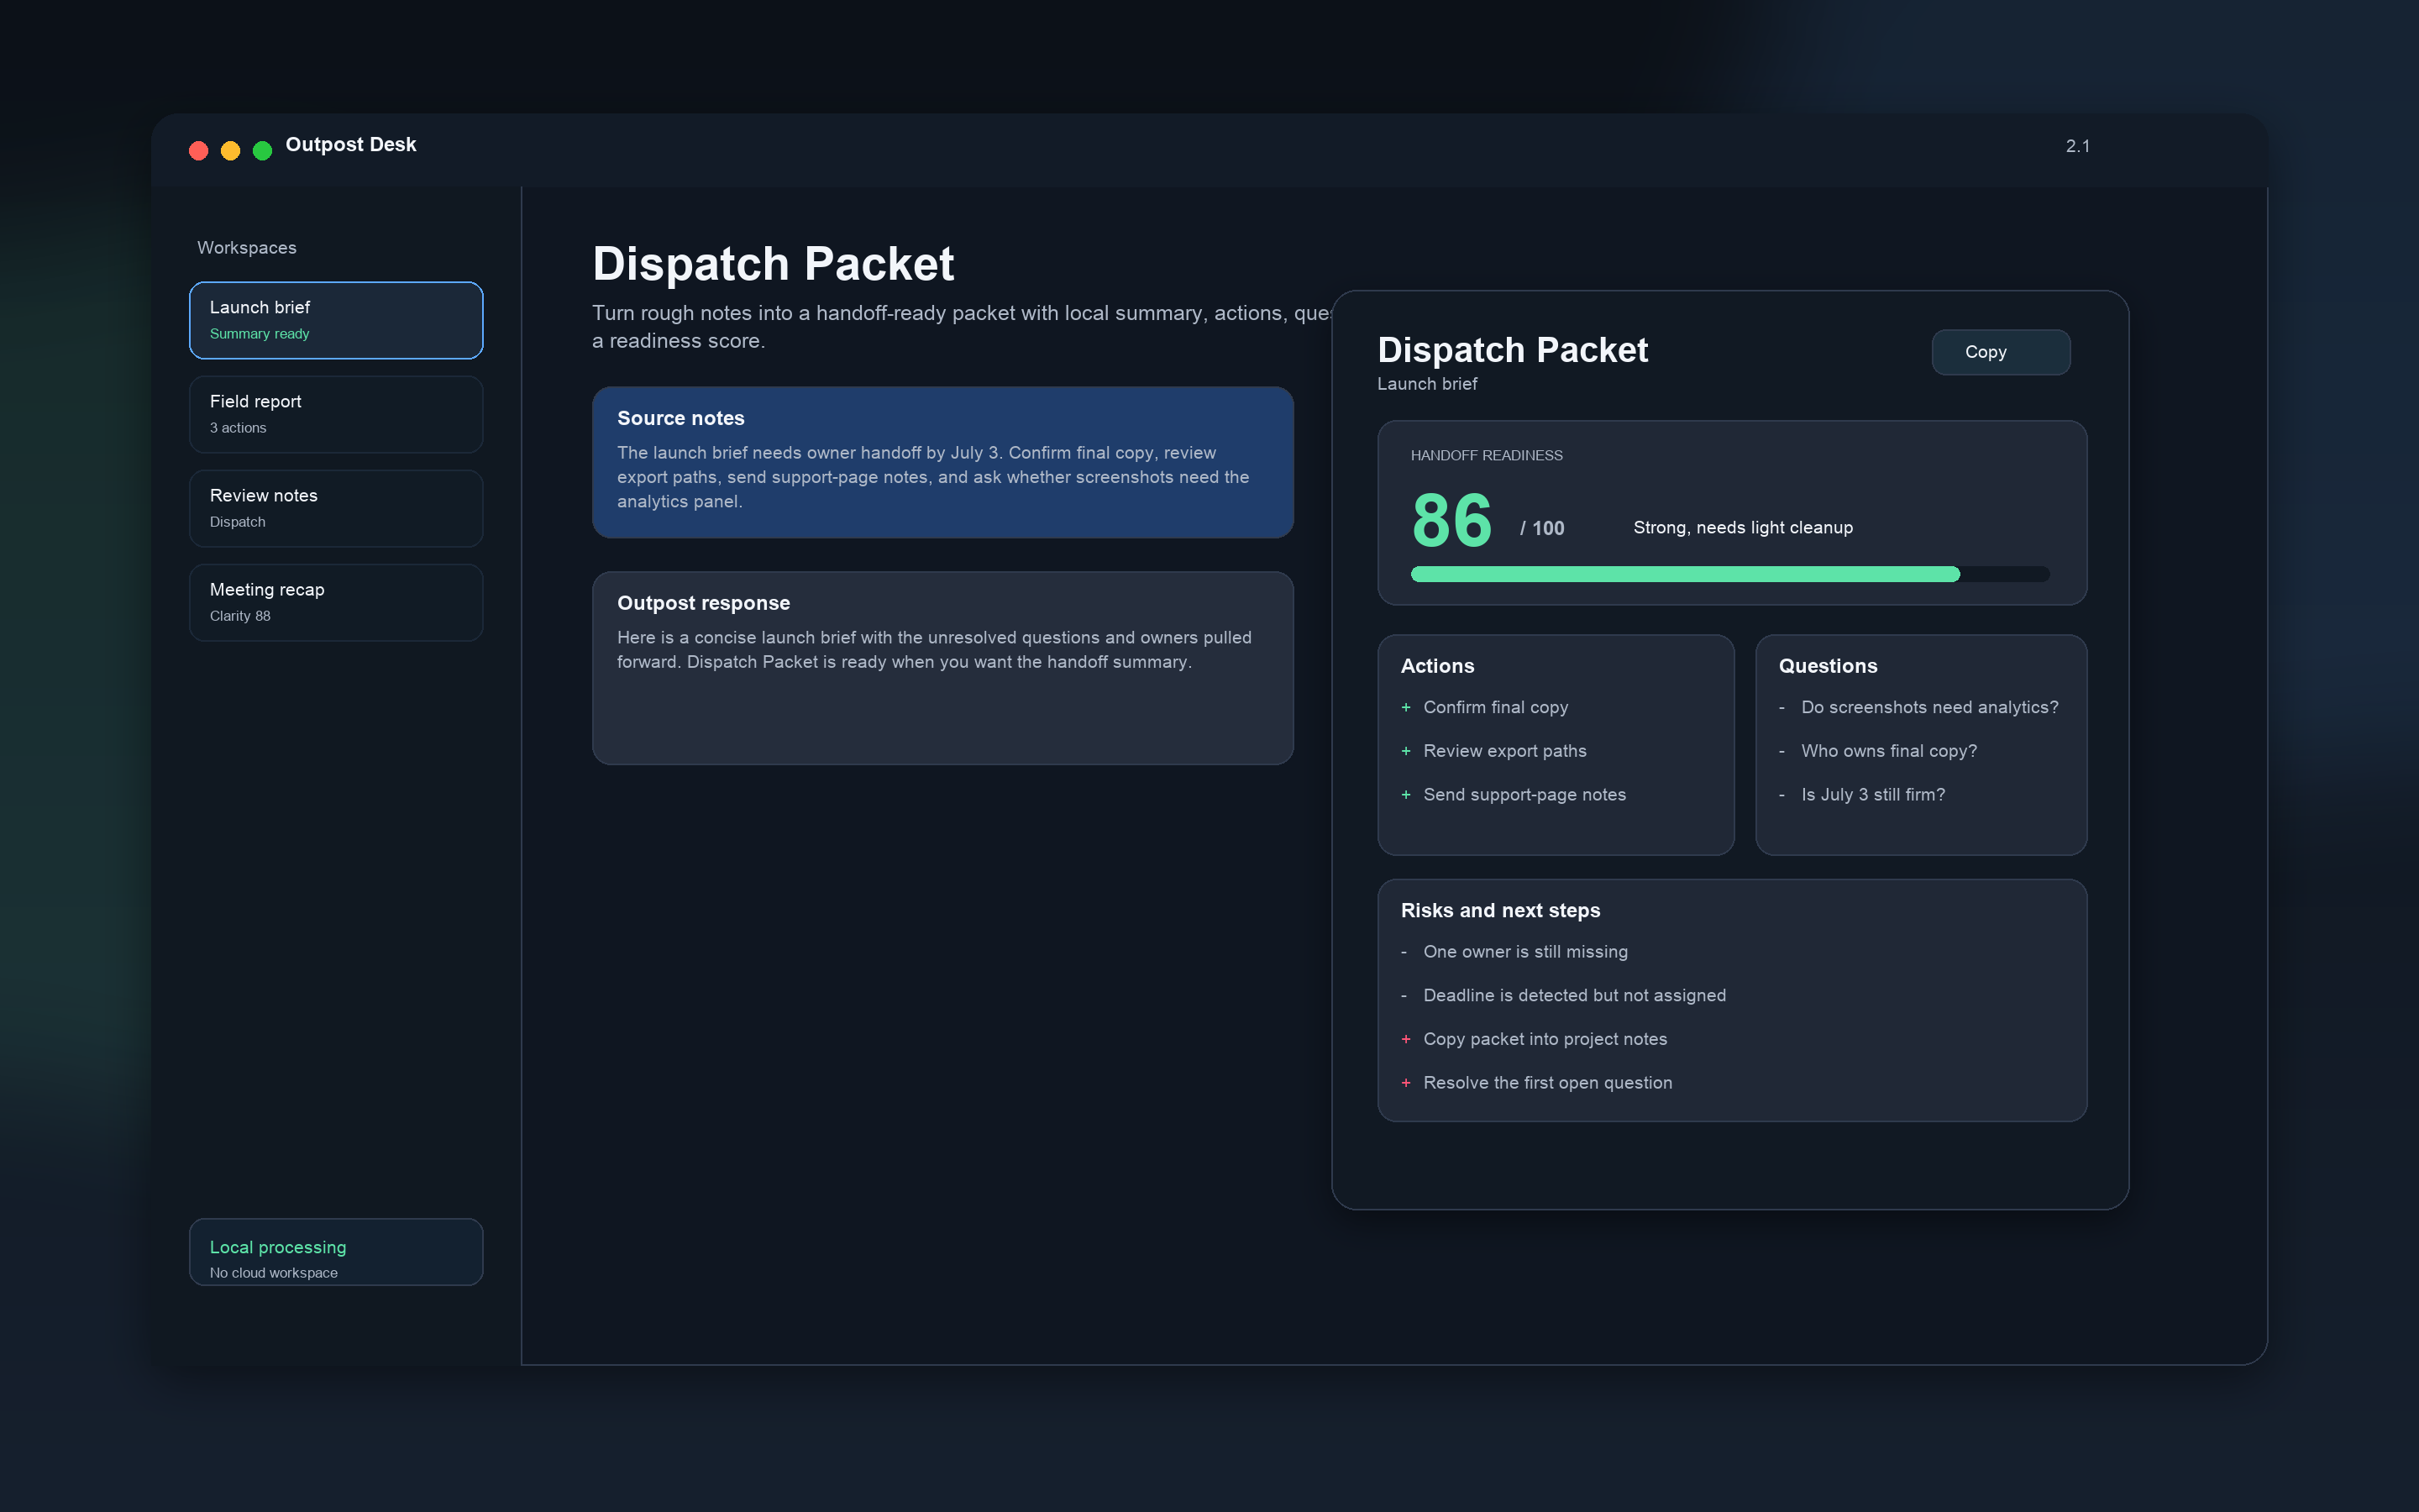This screenshot has height=1512, width=2419.
Task: Click the dash beside Deadline is detected but not assigned
Action: (1404, 996)
